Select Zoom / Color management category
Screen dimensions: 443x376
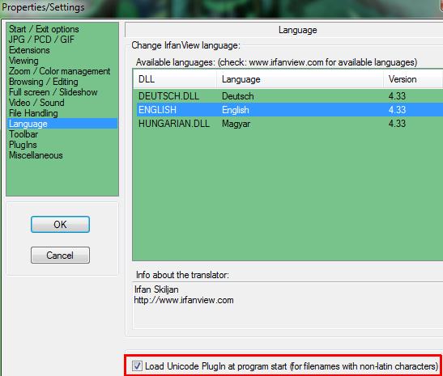pyautogui.click(x=59, y=71)
